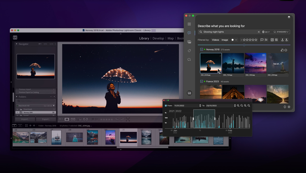
Task: Zoom in on the timeline histogram
Action: (x=238, y=106)
